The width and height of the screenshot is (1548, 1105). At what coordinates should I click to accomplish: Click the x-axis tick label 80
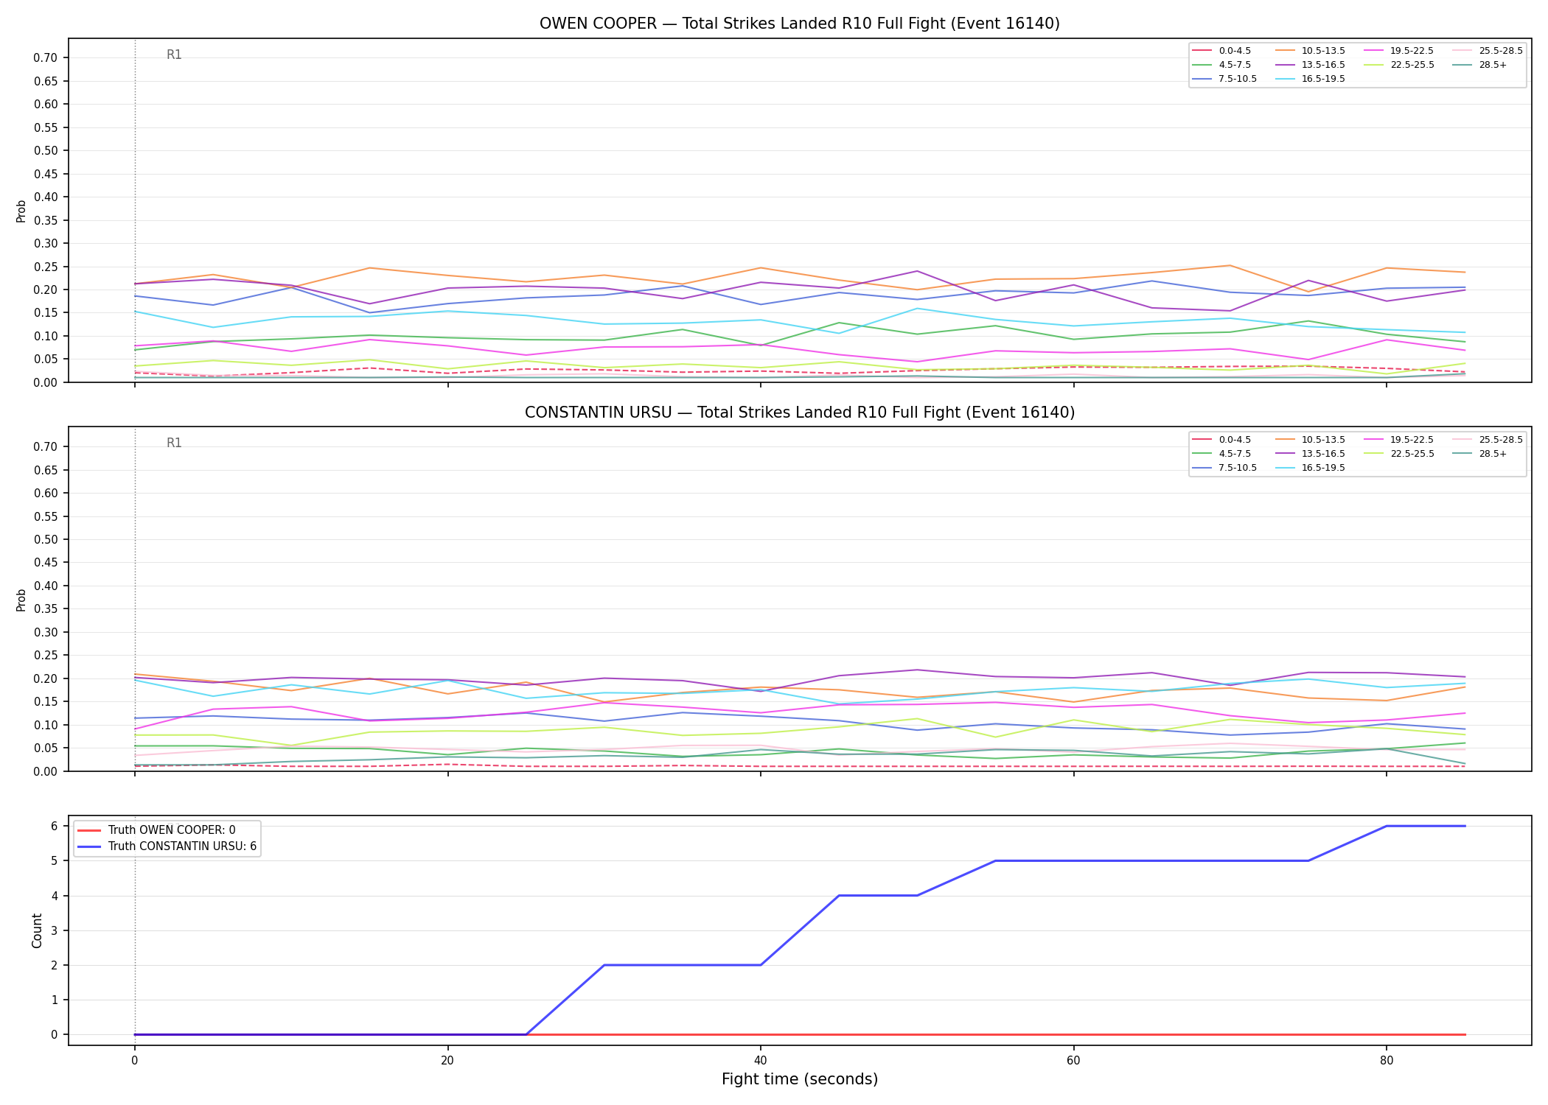(1387, 1061)
